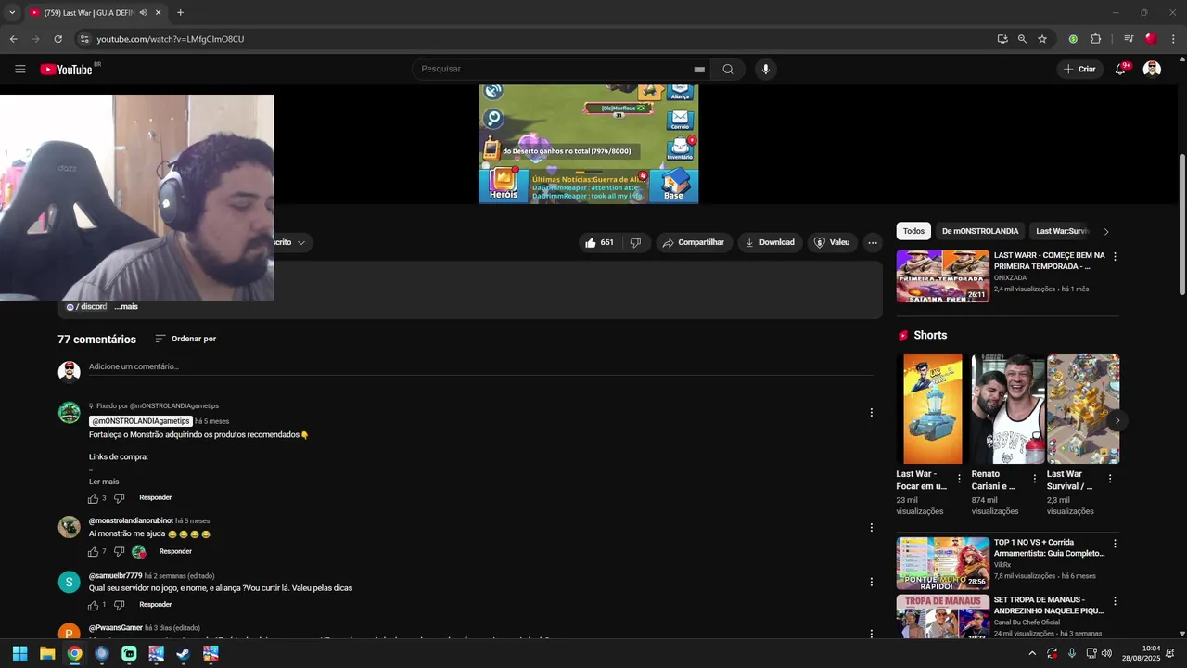Open options for Last War Focar short
Image resolution: width=1187 pixels, height=668 pixels.
coord(959,479)
